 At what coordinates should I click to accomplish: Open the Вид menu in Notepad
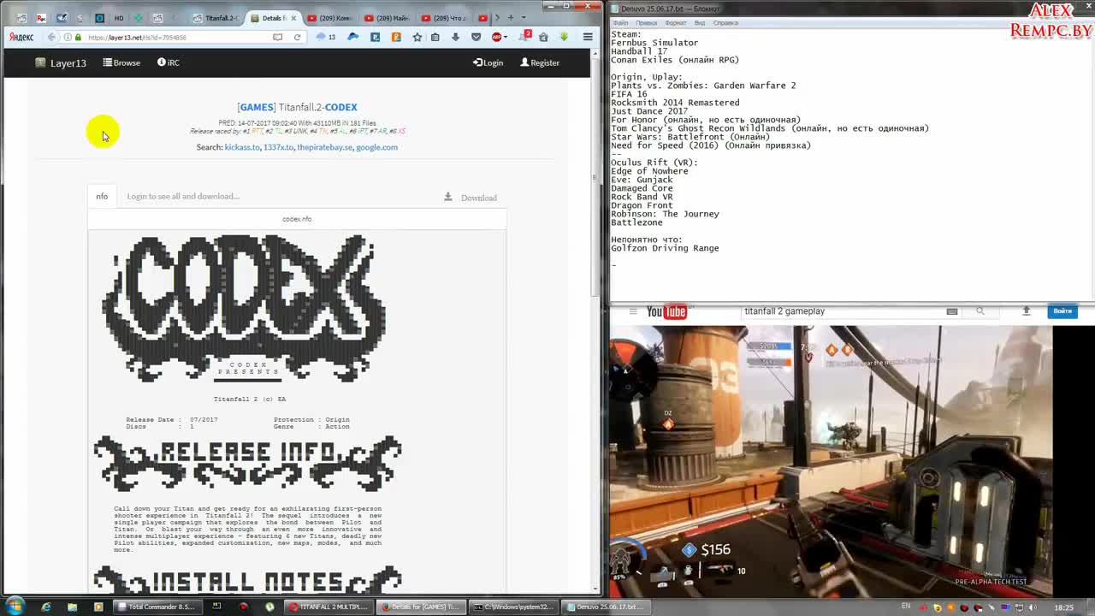tap(700, 22)
